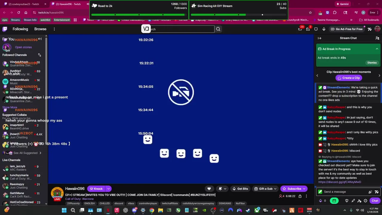Viewport: 382px width, 215px height.
Task: Open the chat sword moderator icon
Action: [353, 201]
